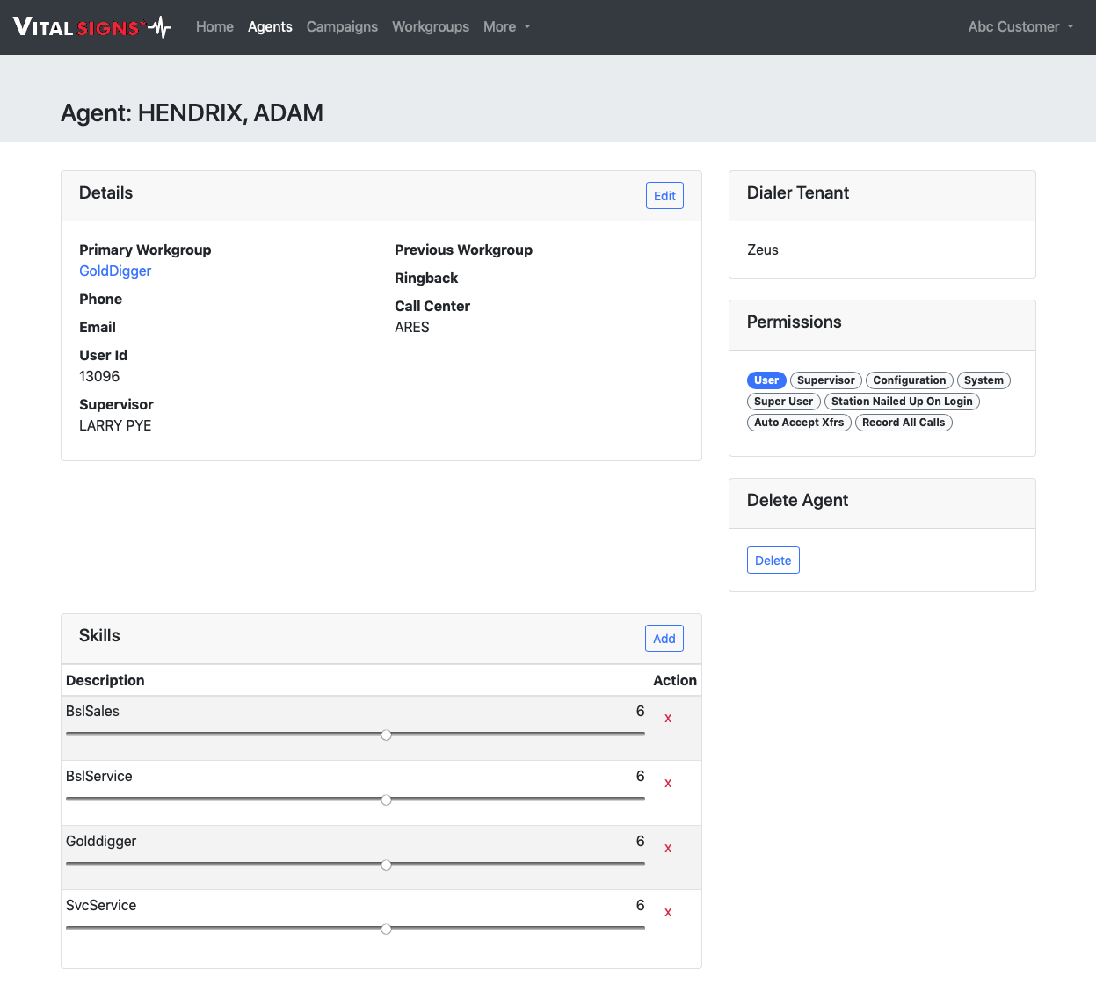Remove the SvcService skill
Image resolution: width=1096 pixels, height=984 pixels.
click(668, 913)
